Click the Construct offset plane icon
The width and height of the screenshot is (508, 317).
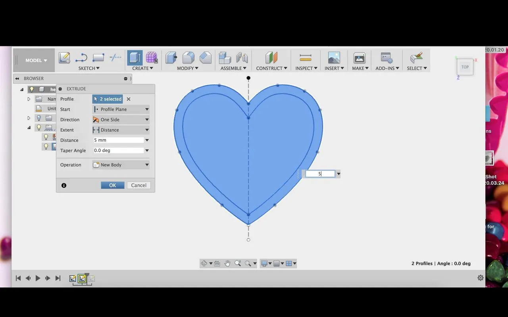[x=271, y=58]
